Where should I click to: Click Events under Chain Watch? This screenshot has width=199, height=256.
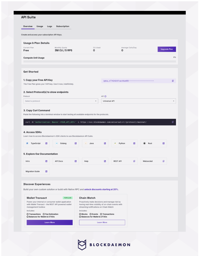click(x=94, y=214)
